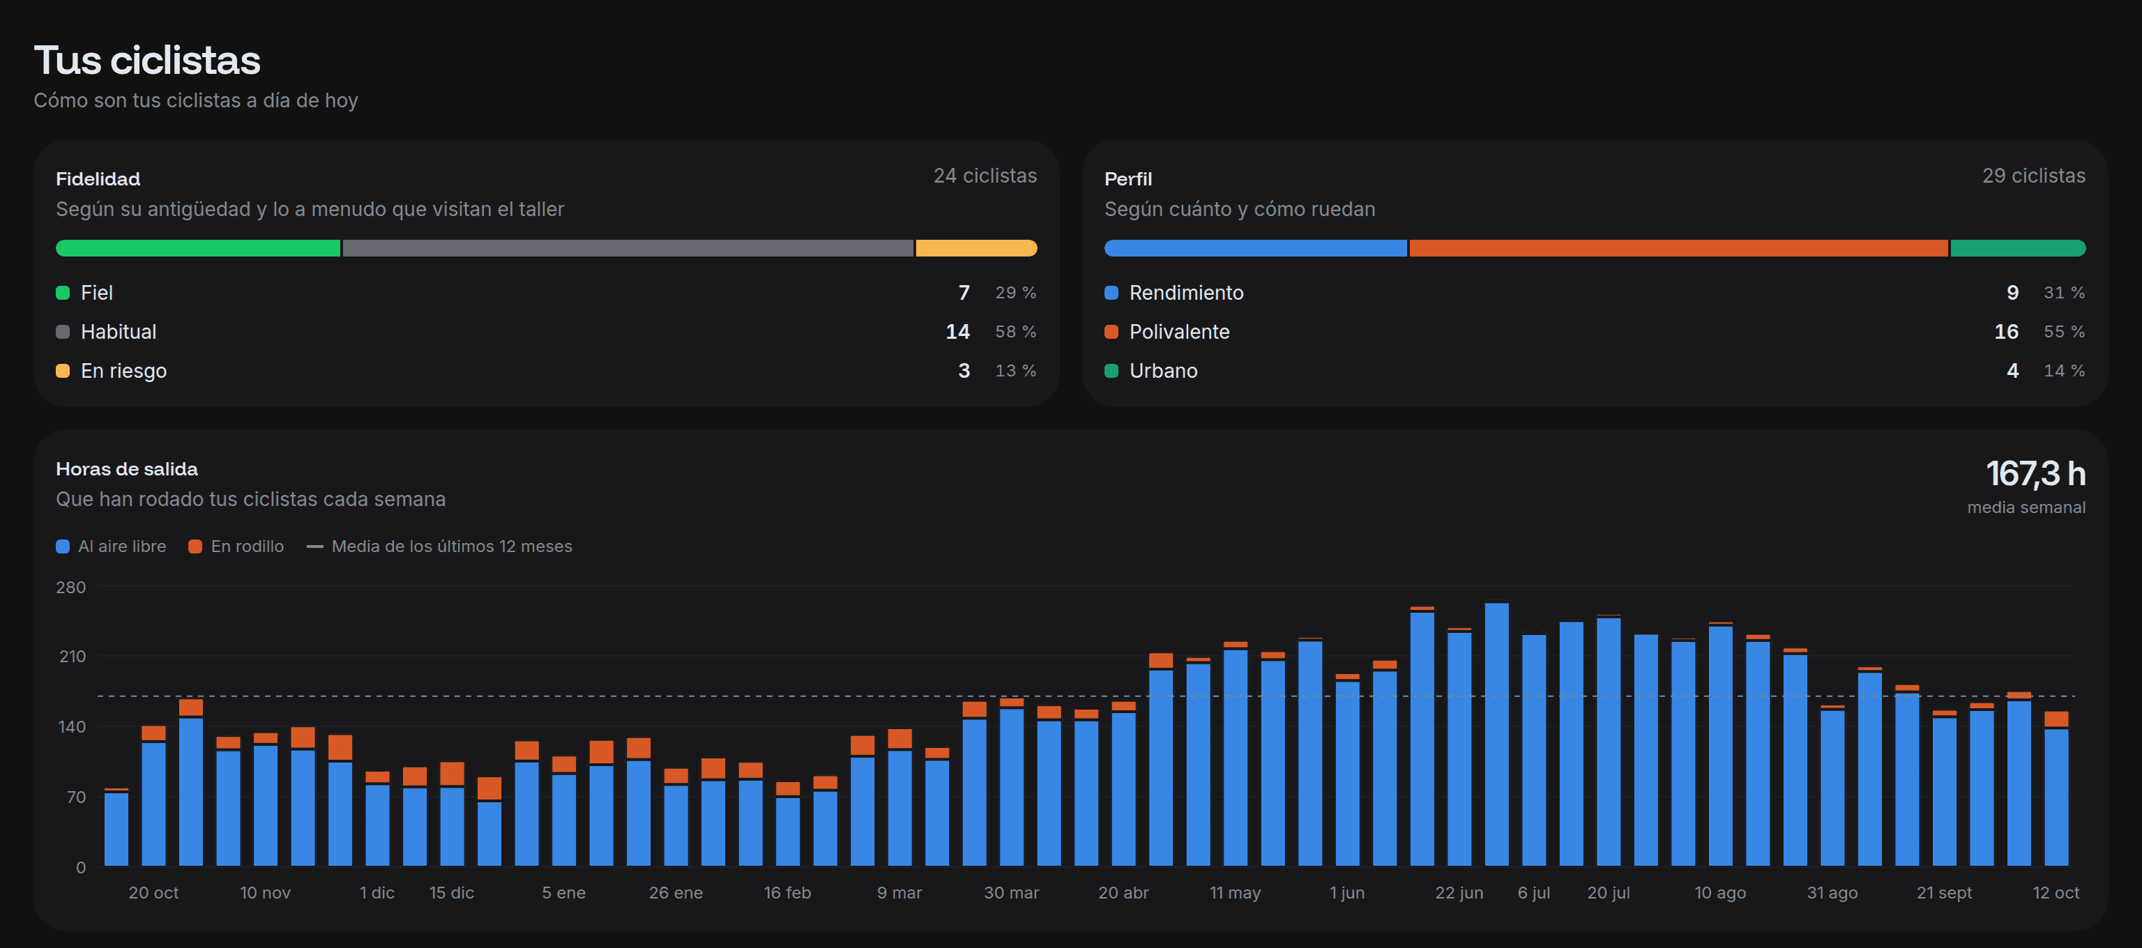Click the orange Polivalente legend swatch
2142x948 pixels.
tap(1111, 332)
